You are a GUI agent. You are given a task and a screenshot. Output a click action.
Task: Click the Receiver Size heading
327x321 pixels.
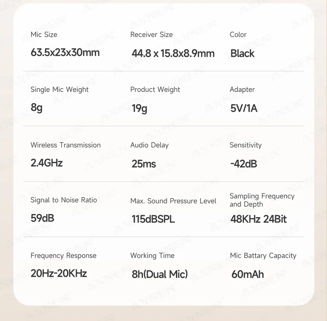tap(151, 35)
